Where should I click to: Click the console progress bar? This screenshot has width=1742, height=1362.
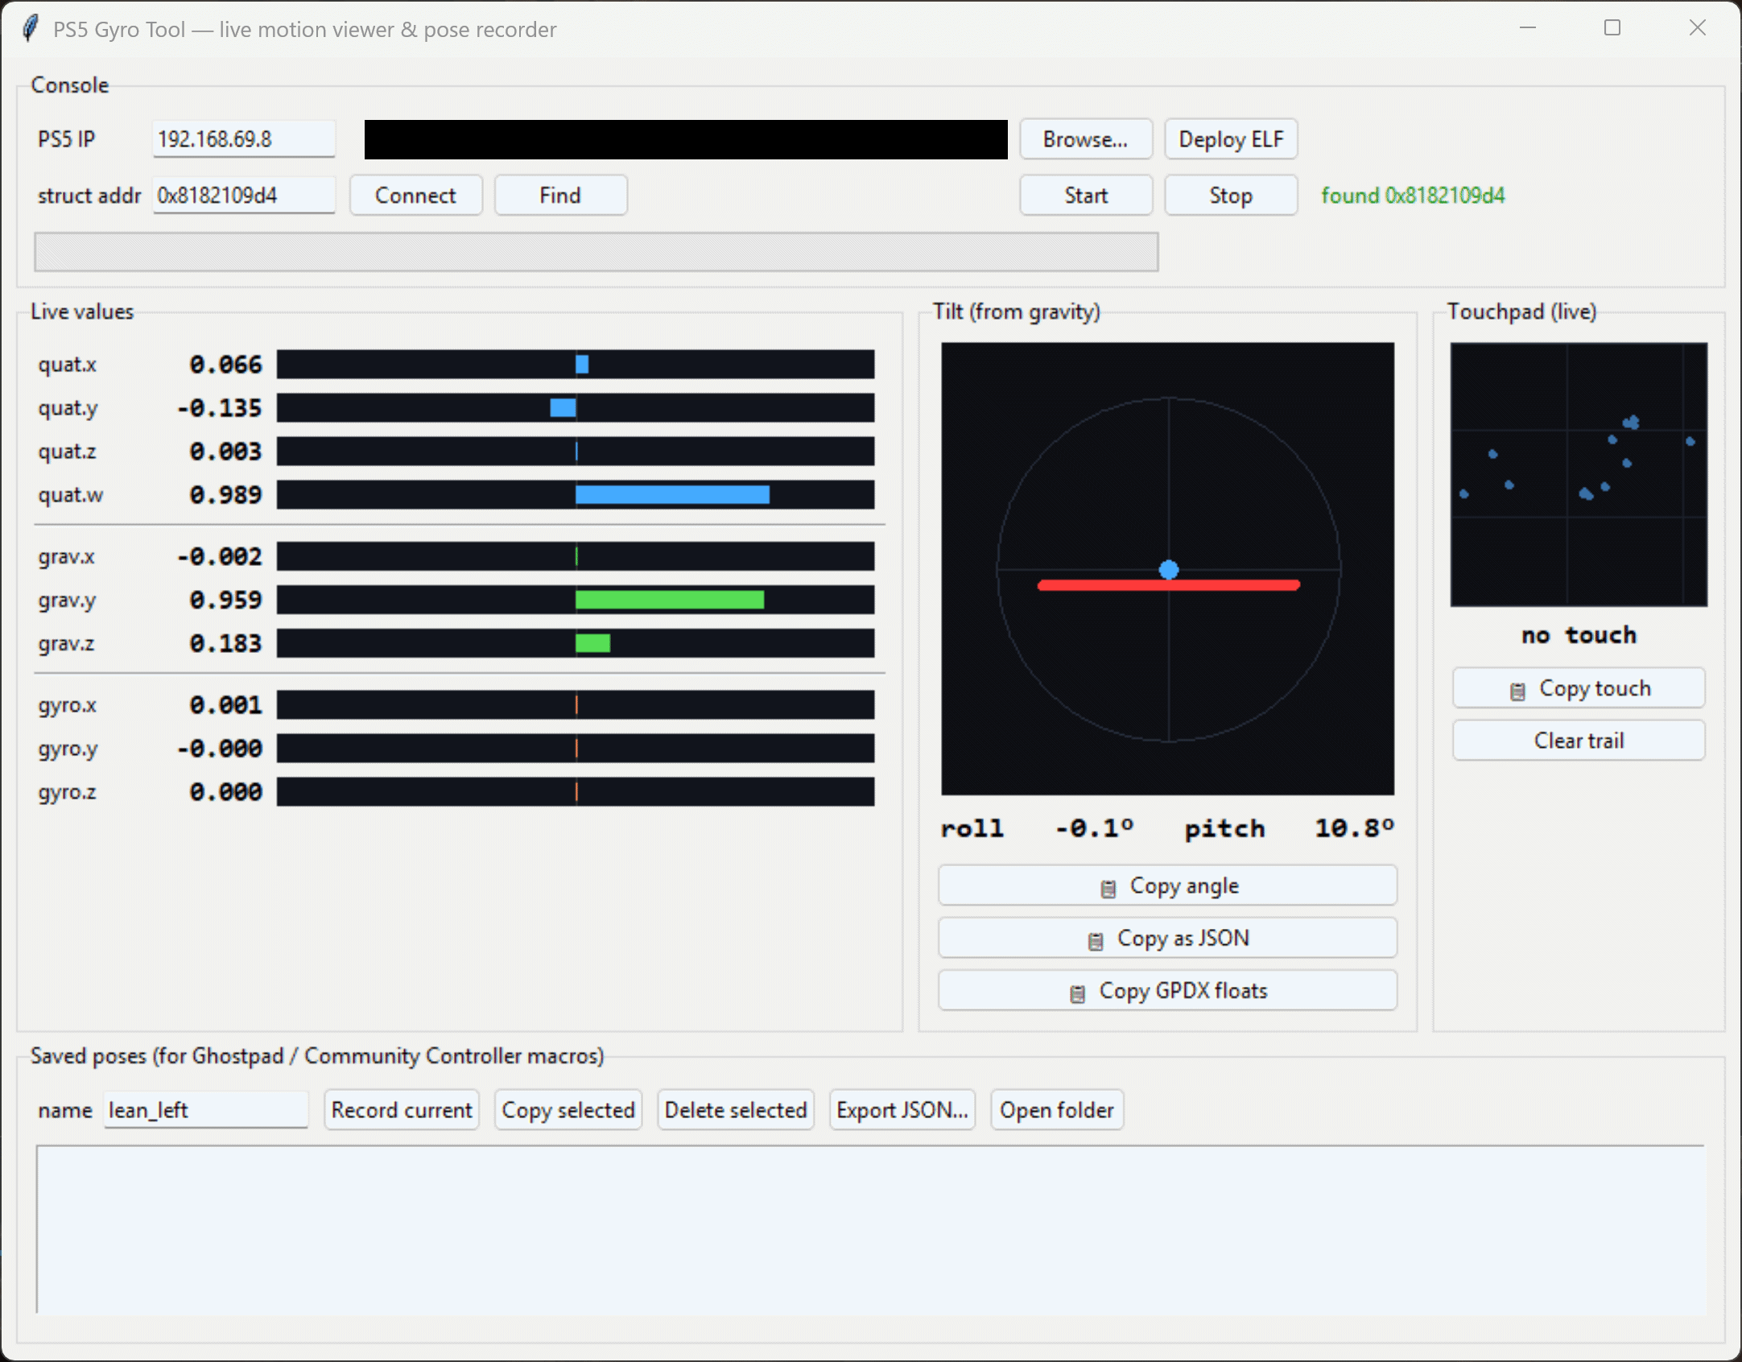pyautogui.click(x=596, y=252)
